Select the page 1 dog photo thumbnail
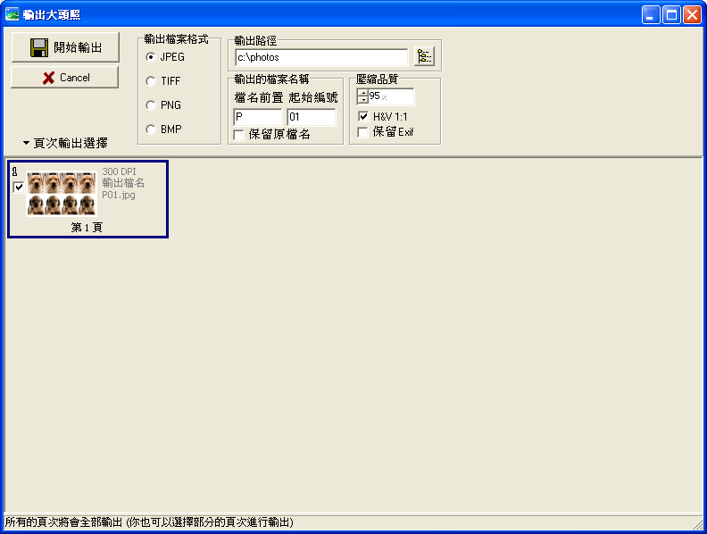Viewport: 707px width, 534px height. (62, 194)
